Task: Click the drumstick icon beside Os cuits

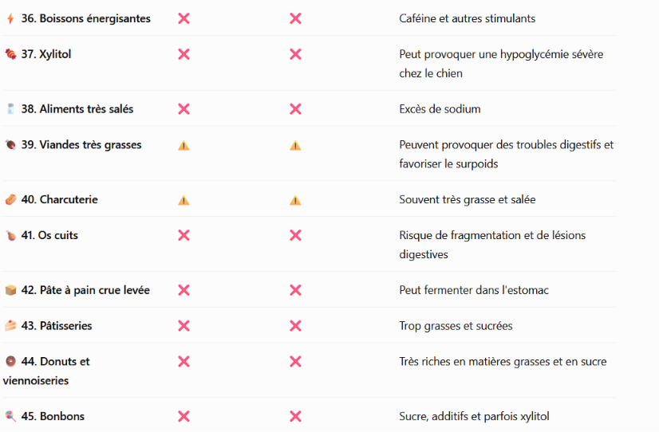Action: click(x=10, y=235)
